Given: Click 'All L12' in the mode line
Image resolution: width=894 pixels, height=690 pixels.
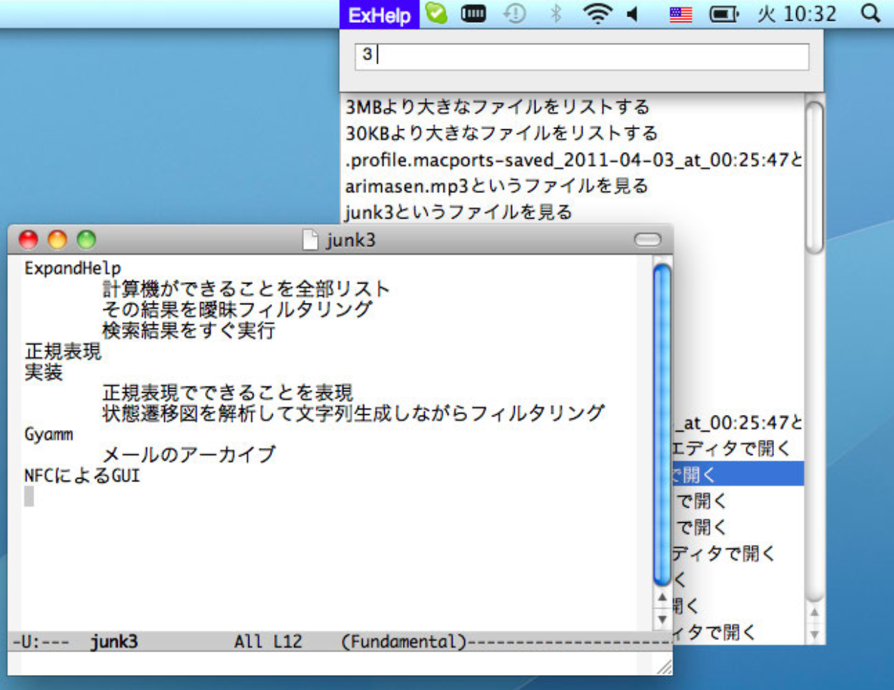Looking at the screenshot, I should (x=268, y=641).
